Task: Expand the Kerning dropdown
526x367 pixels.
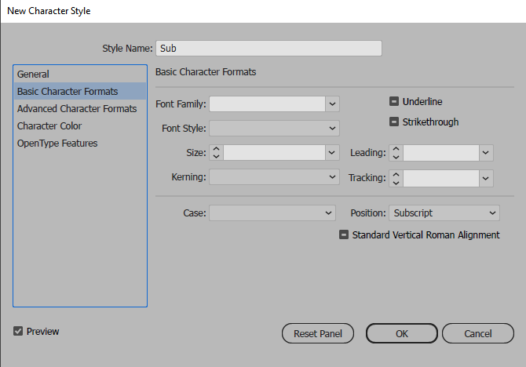Action: pyautogui.click(x=333, y=177)
